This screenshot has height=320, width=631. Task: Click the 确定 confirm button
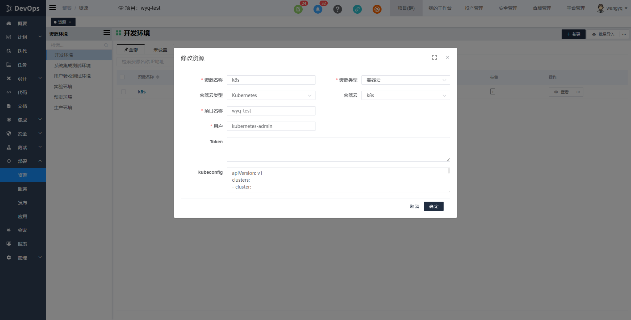tap(434, 206)
